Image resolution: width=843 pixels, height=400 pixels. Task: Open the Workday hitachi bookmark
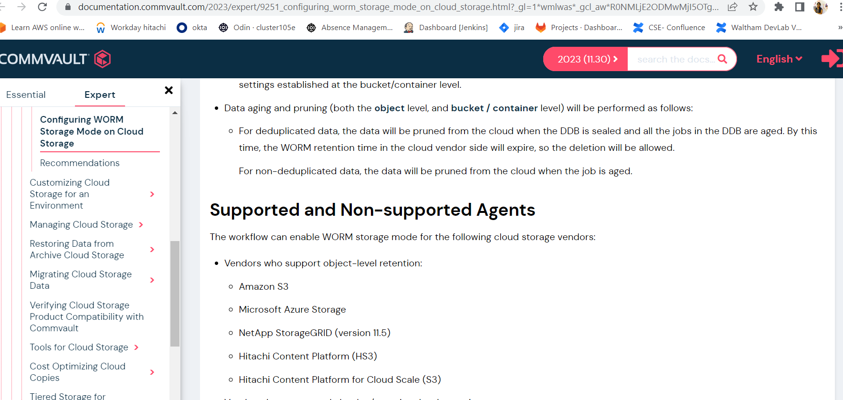(131, 28)
